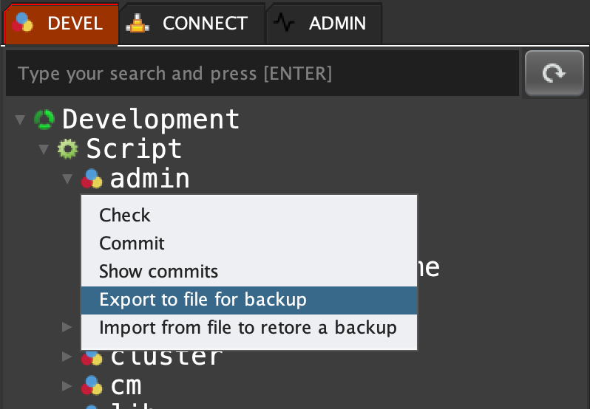Click the Development green recycle icon

click(x=44, y=119)
